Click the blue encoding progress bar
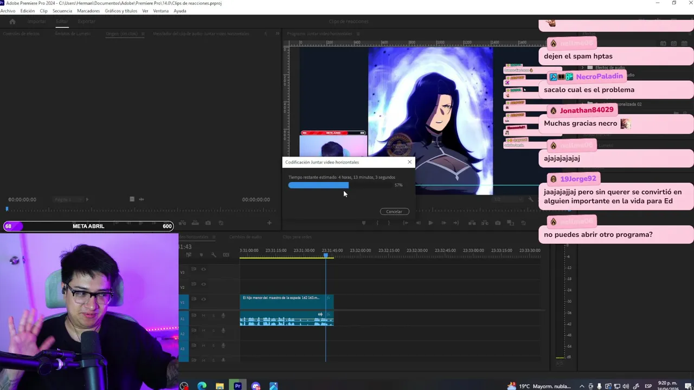Screen dimensions: 694x390 (x=318, y=185)
